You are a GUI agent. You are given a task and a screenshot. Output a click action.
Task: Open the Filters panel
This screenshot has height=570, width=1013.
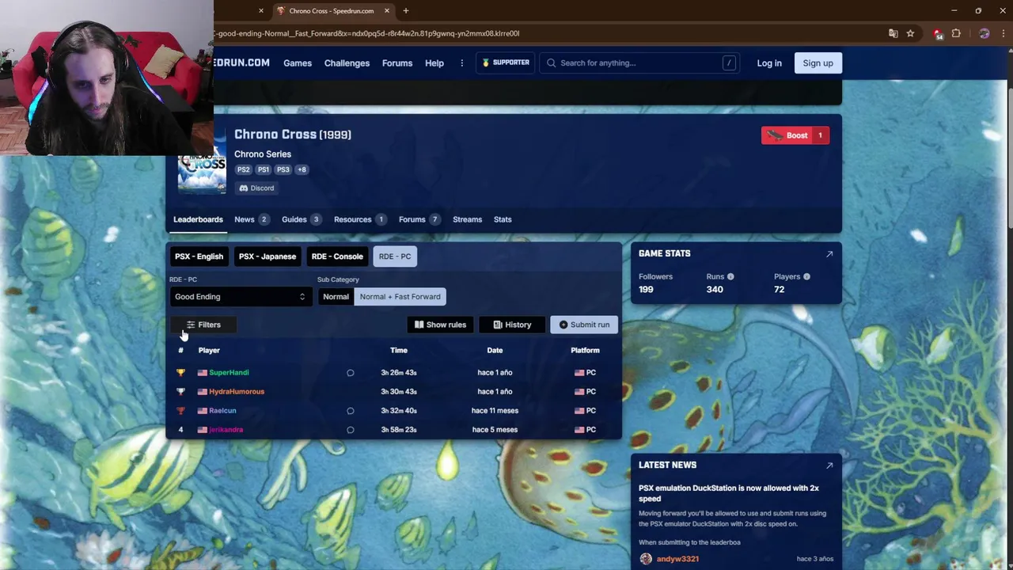pos(203,325)
